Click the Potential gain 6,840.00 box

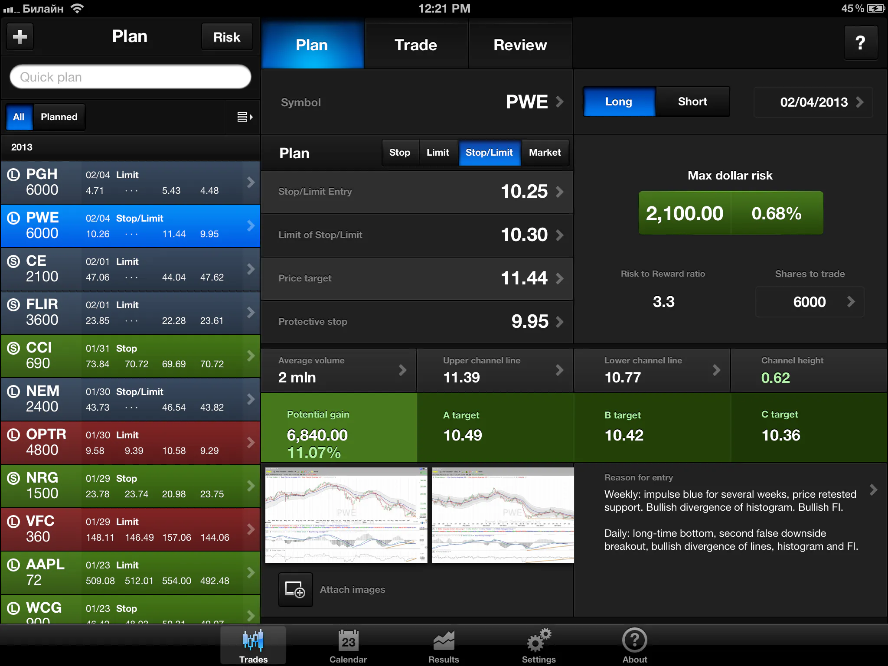click(339, 428)
